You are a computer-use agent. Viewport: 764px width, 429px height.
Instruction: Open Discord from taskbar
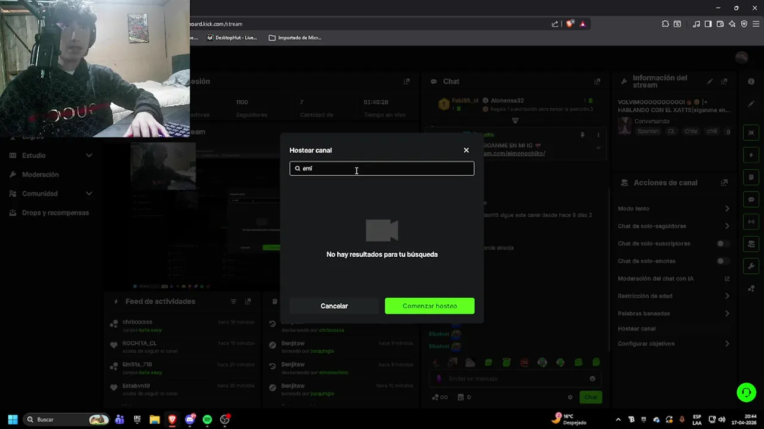(x=190, y=419)
